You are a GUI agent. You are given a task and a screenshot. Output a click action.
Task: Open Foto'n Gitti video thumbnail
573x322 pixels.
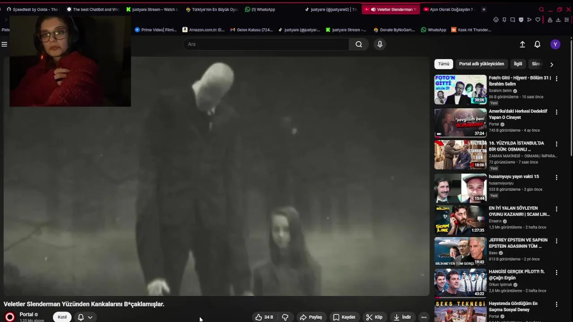click(460, 89)
